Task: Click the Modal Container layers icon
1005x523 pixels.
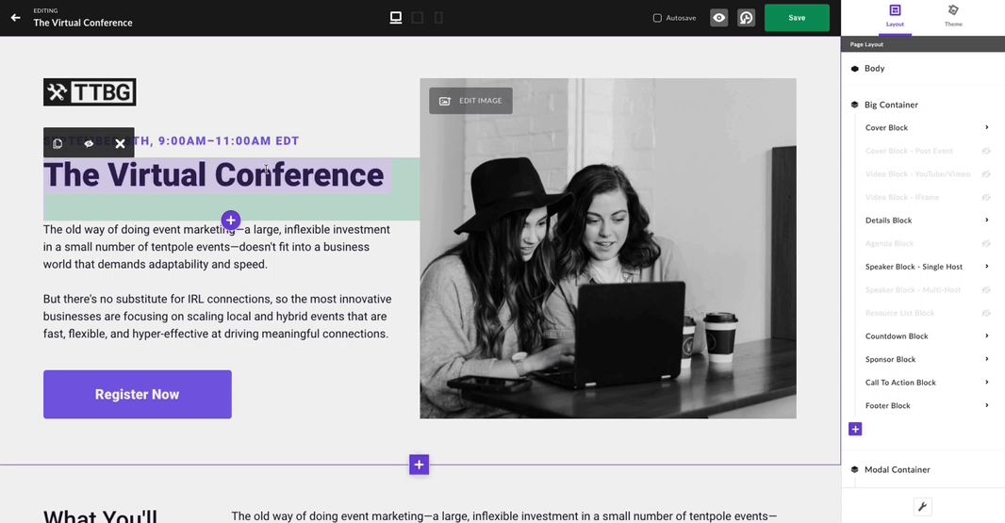Action: (854, 470)
